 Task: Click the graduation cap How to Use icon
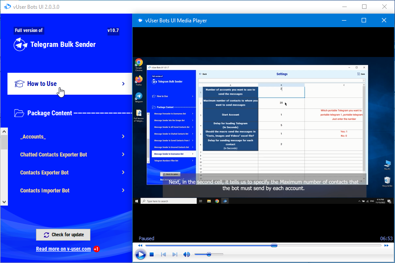[19, 84]
